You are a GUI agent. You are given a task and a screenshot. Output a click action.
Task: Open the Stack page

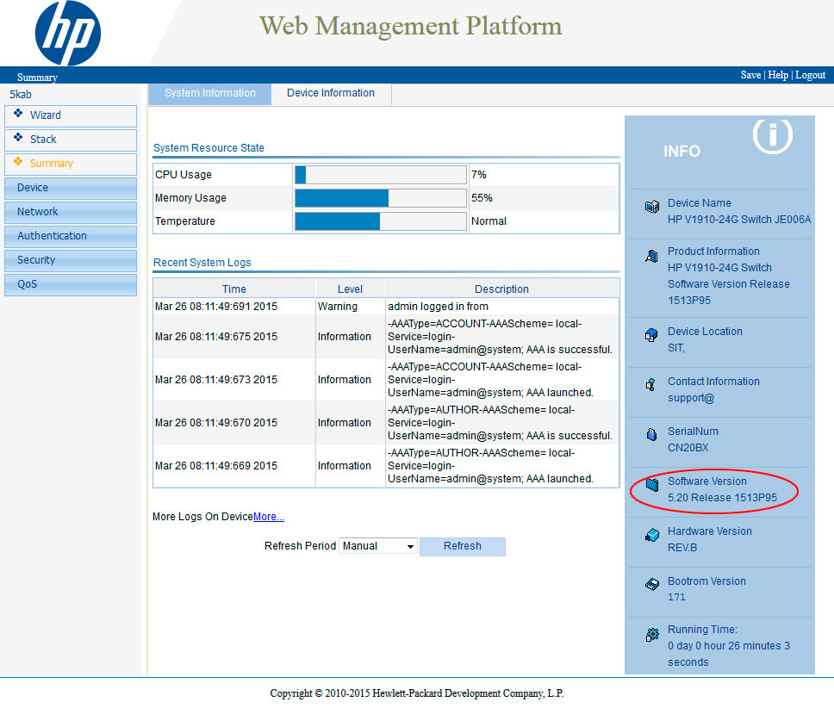tap(70, 140)
